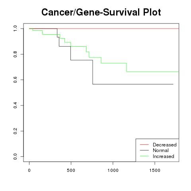Click the 500 x-axis tick label

point(71,170)
